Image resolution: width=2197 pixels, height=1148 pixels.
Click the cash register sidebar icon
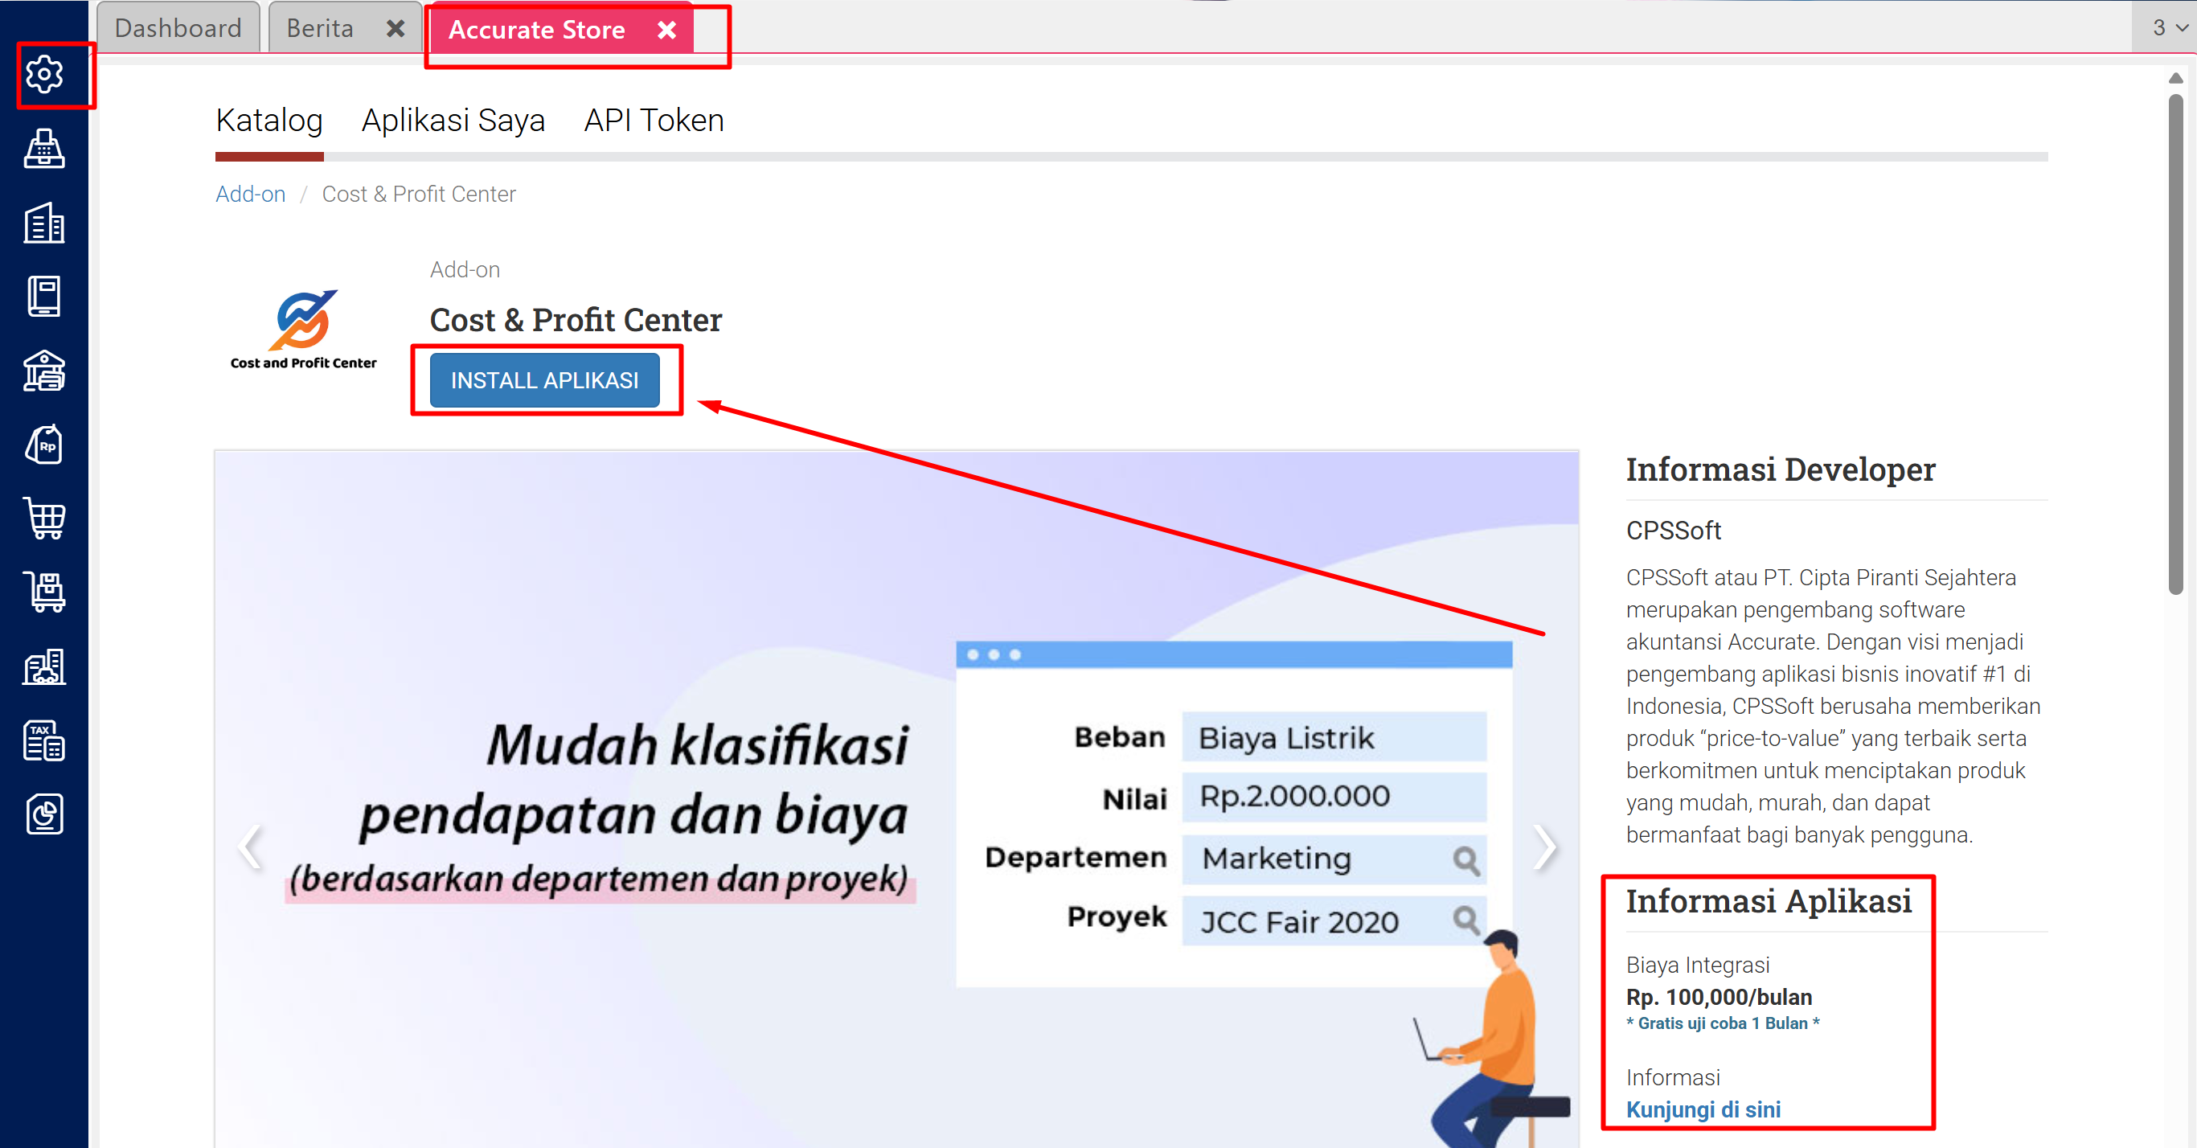click(44, 150)
